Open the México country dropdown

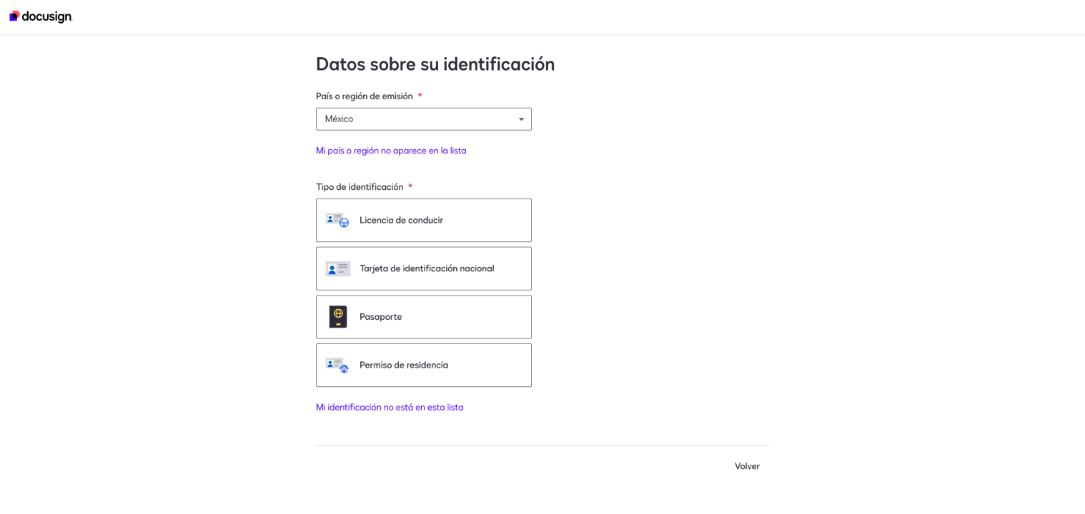[x=424, y=119]
